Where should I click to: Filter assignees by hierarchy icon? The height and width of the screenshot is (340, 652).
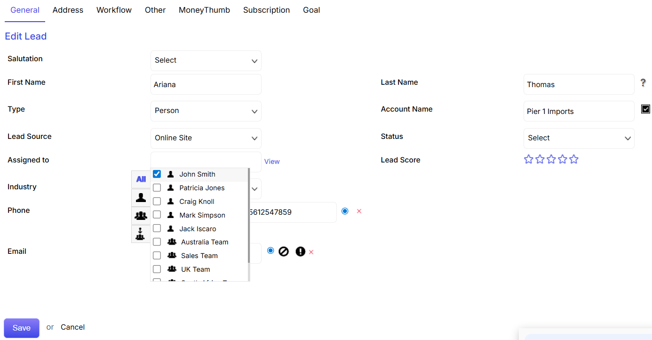coord(141,234)
